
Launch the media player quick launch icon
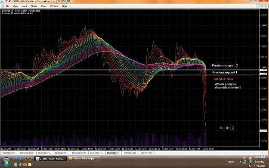pyautogui.click(x=15, y=165)
